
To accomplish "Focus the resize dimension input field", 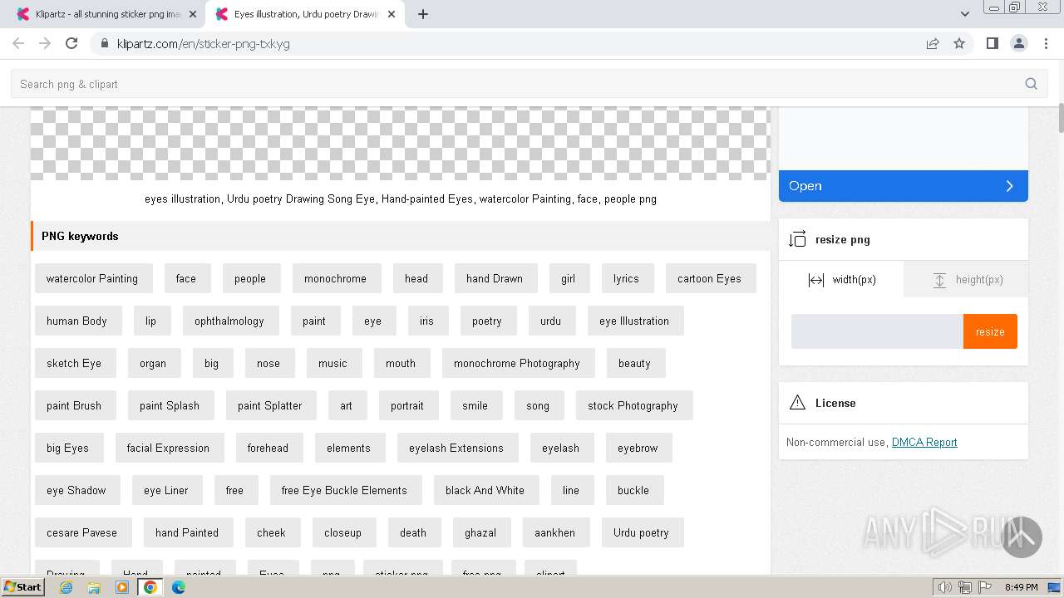I will pos(877,331).
